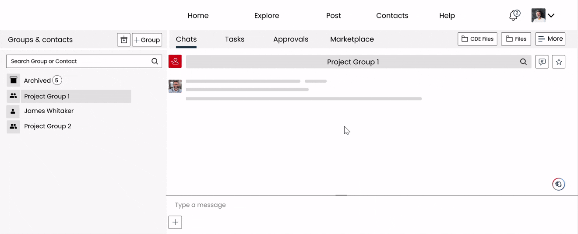Select James Whitaker contact
Image resolution: width=578 pixels, height=234 pixels.
49,111
